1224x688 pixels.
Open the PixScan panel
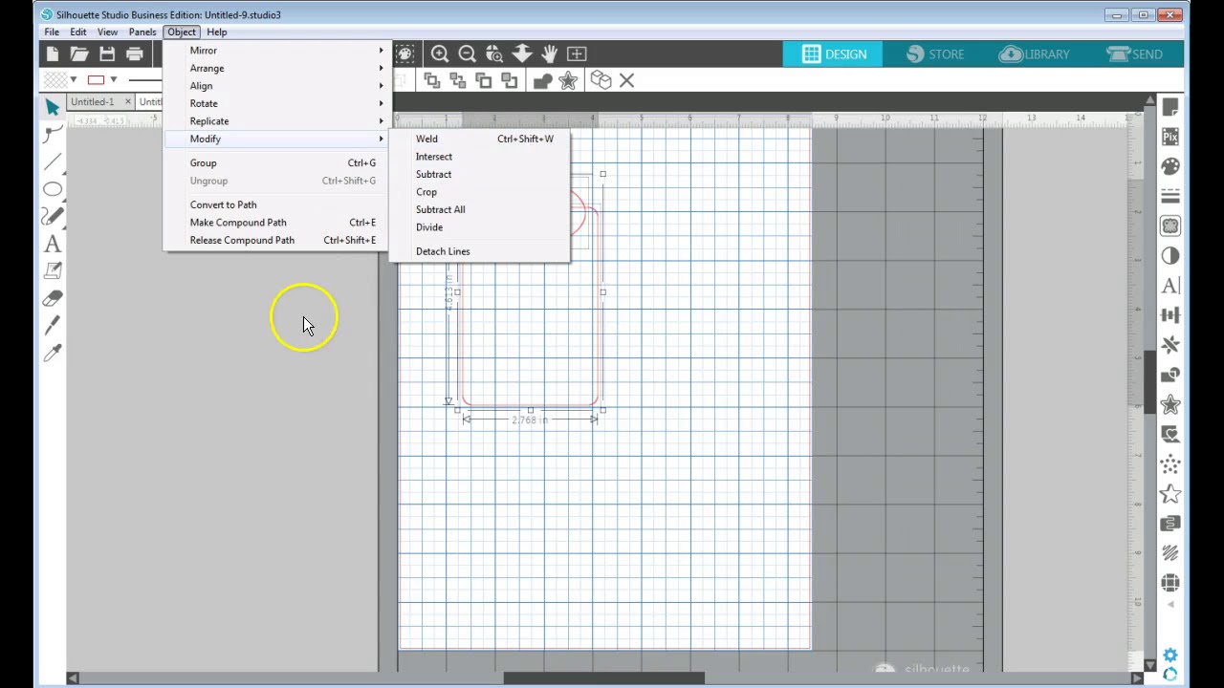[x=1170, y=138]
